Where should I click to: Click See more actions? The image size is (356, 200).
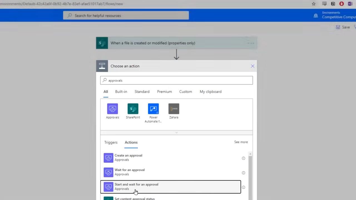[241, 142]
